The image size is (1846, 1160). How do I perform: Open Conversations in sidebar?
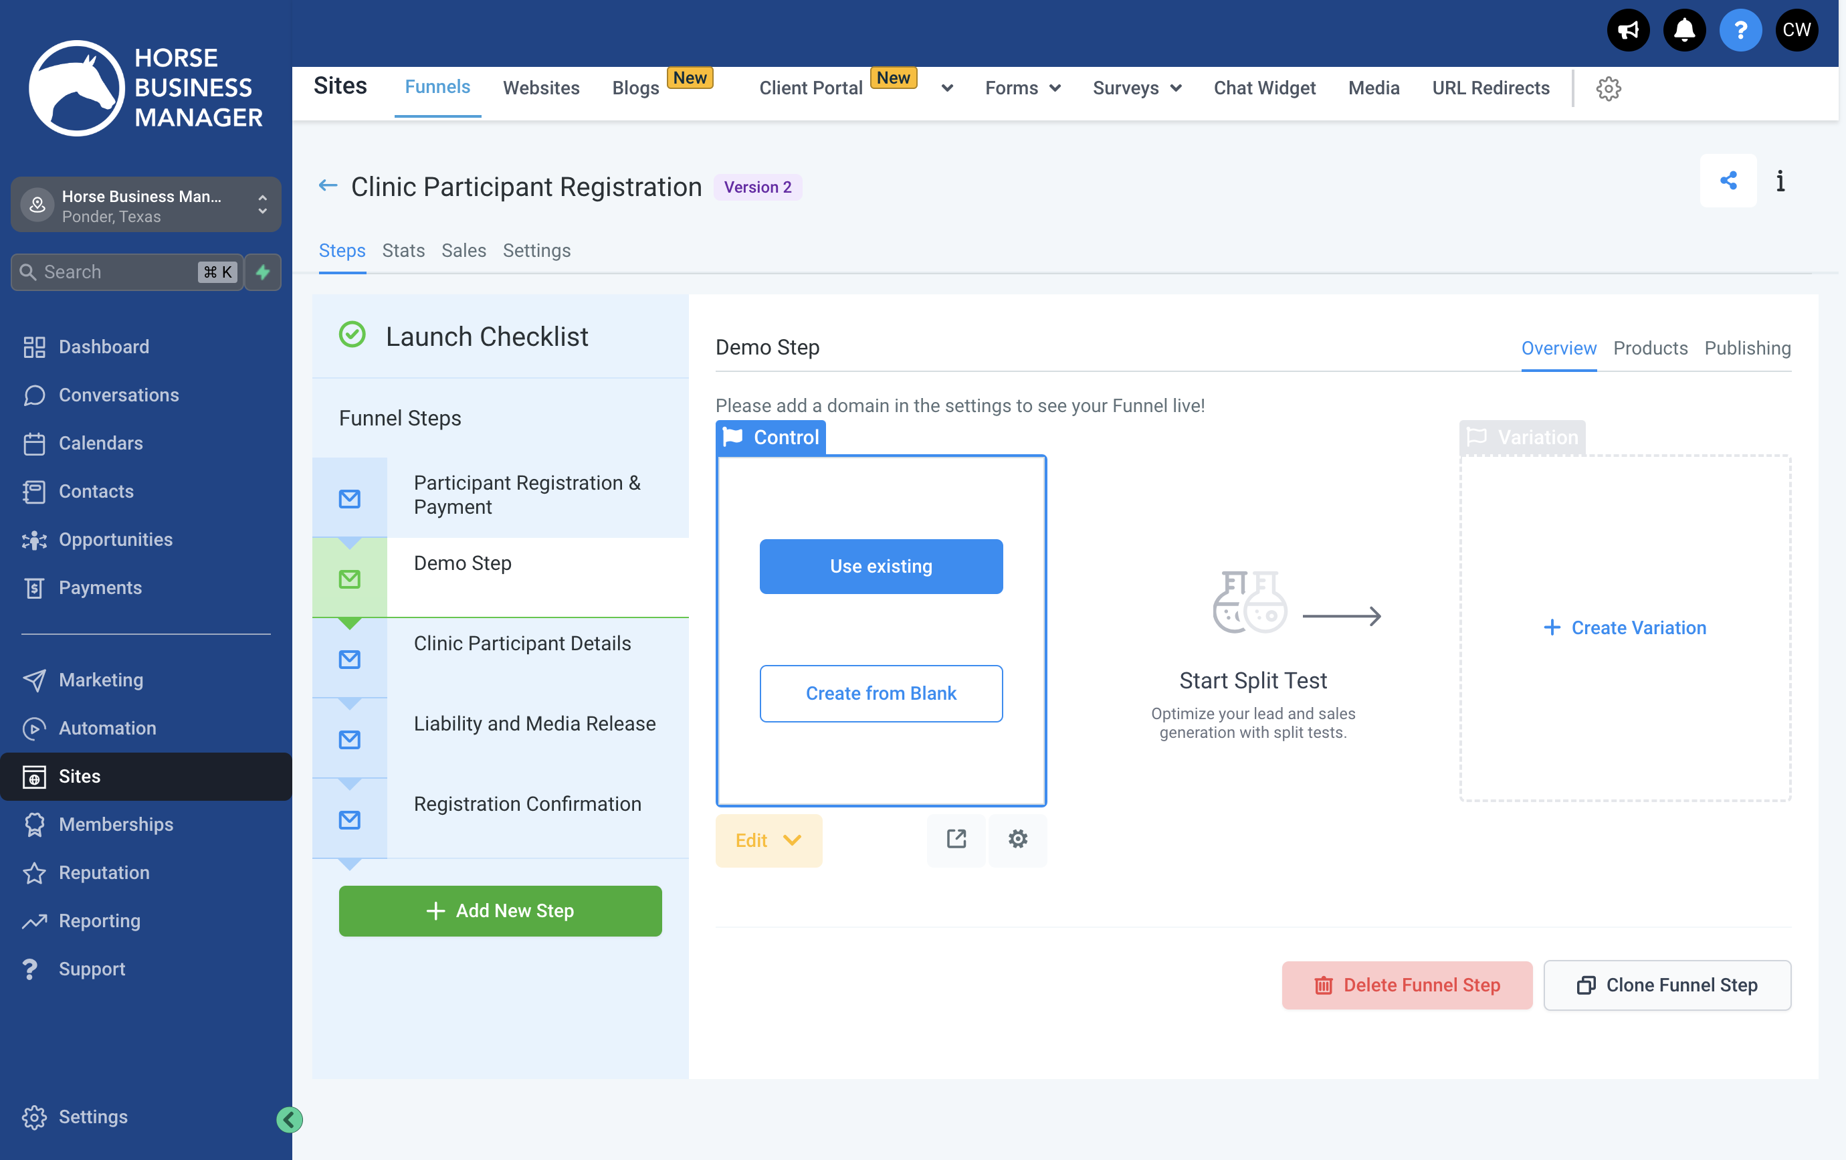[118, 395]
